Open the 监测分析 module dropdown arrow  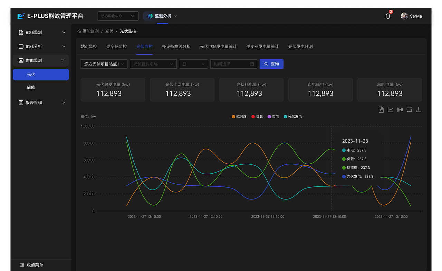175,16
